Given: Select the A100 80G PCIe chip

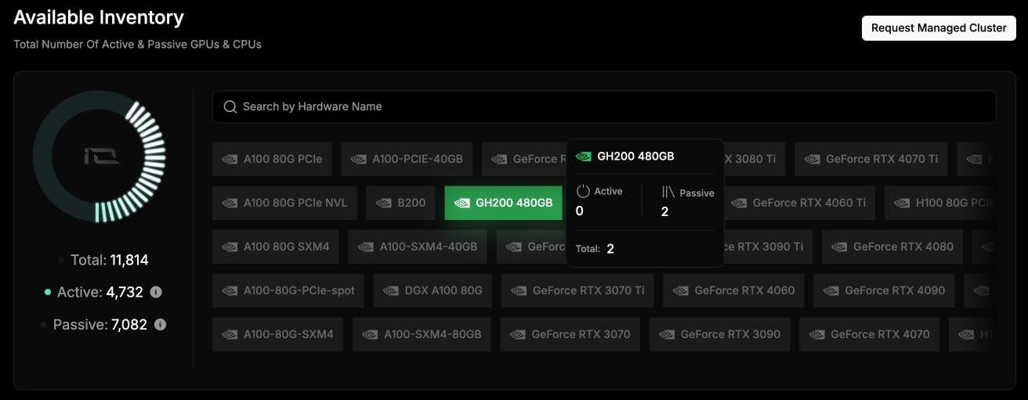Looking at the screenshot, I should click(273, 159).
